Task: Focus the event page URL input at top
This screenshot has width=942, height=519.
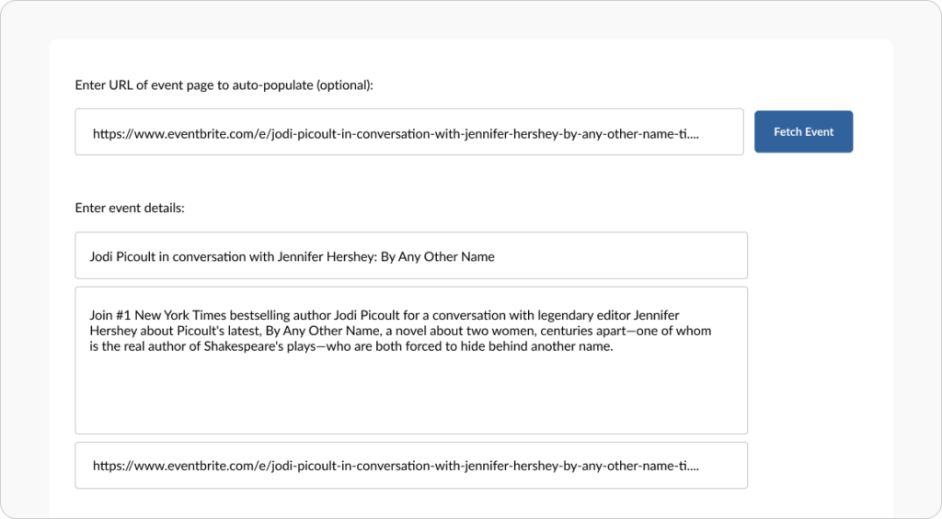Action: 409,132
